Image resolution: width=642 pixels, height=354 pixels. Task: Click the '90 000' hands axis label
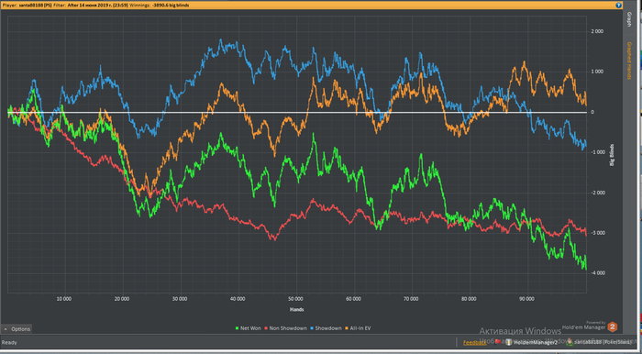click(x=527, y=299)
